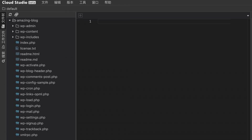252x140 pixels.
Task: Click into editor line 1 text area
Action: pos(164,21)
